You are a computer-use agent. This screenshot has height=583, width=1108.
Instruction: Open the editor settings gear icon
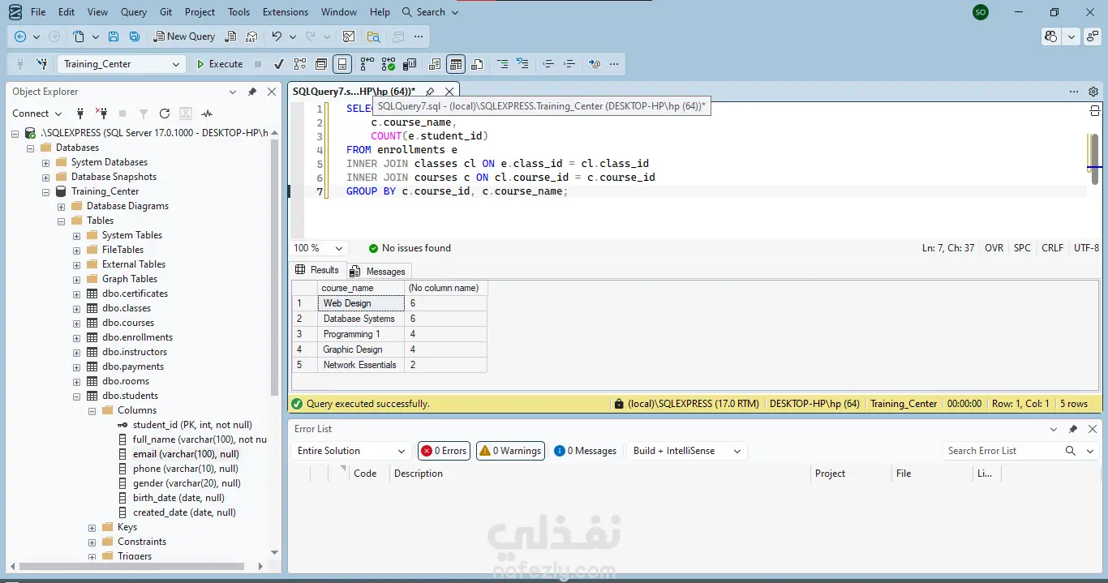(x=1093, y=92)
